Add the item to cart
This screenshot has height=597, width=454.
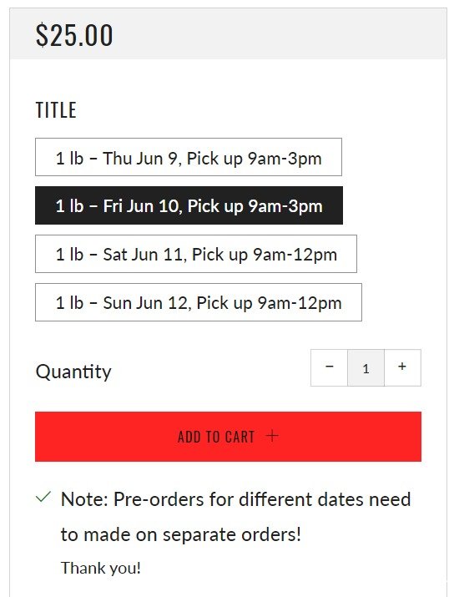coord(228,437)
